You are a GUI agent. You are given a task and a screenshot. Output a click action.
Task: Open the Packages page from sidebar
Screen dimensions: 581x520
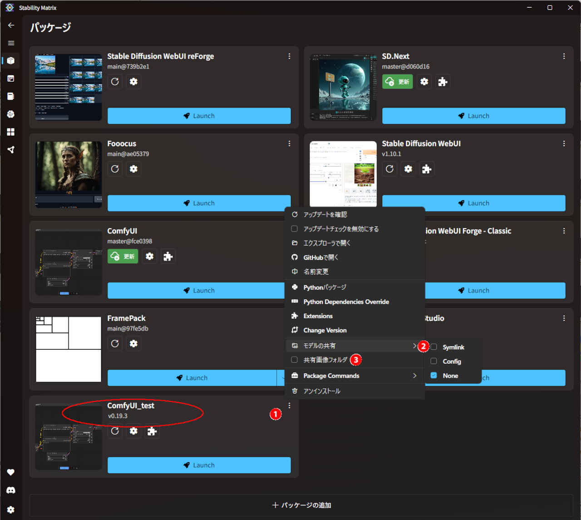(x=11, y=60)
